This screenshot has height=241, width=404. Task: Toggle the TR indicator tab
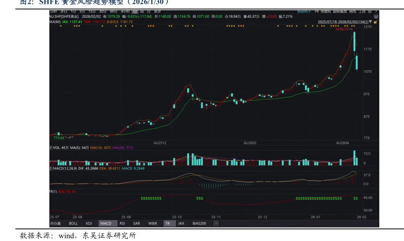pyautogui.click(x=167, y=224)
